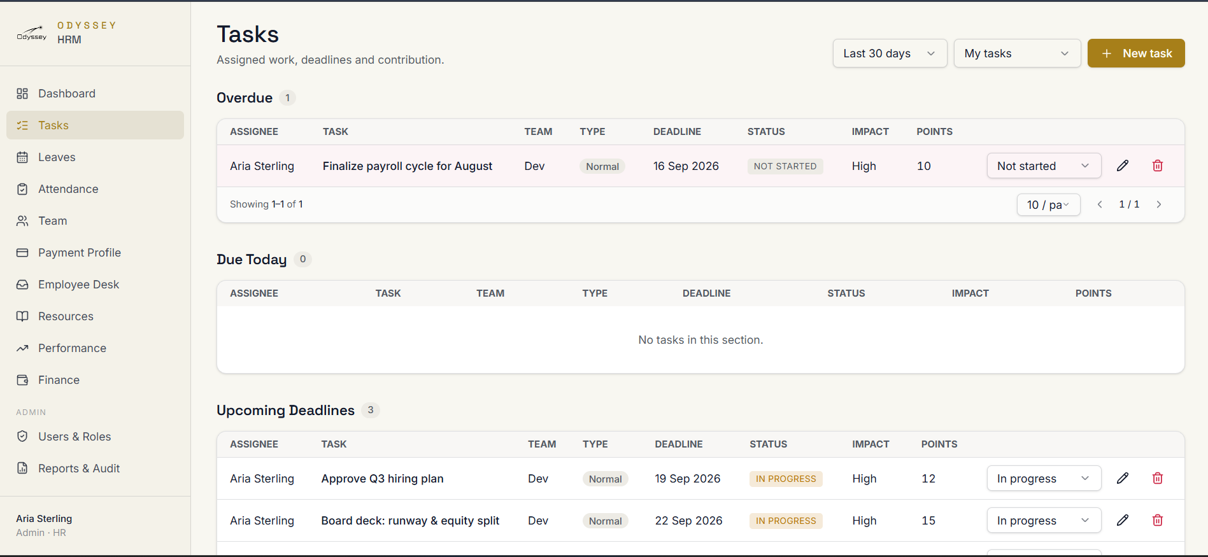Image resolution: width=1208 pixels, height=557 pixels.
Task: Open status dropdown for Board deck task
Action: 1044,520
